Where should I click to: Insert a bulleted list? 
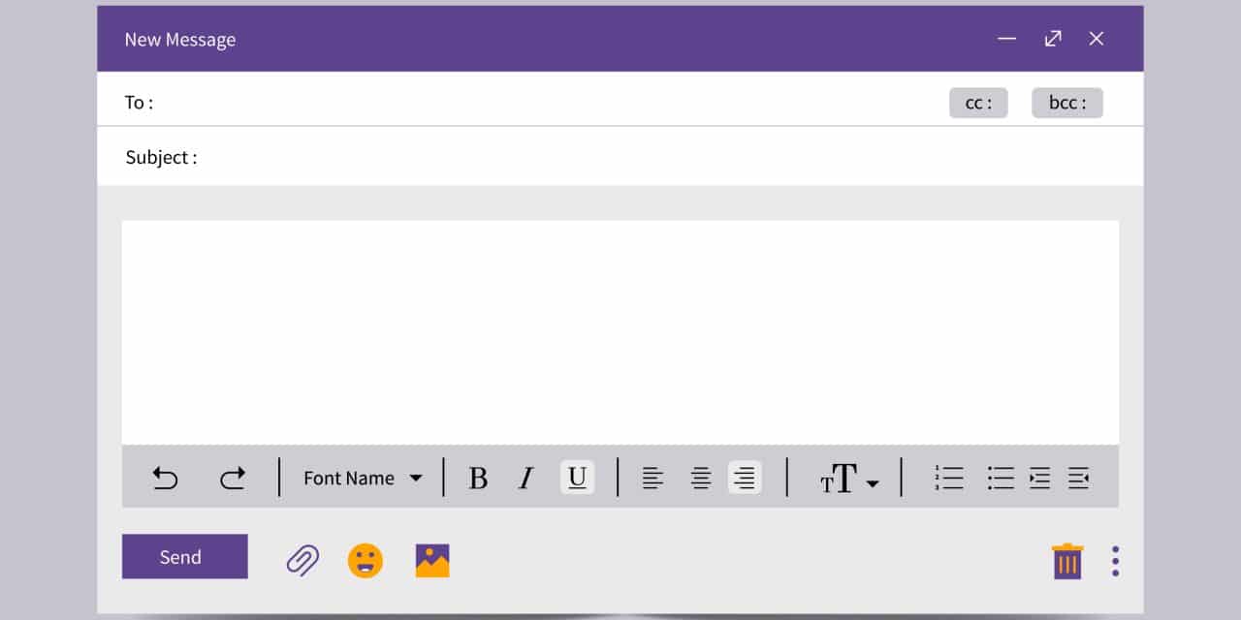[1001, 478]
